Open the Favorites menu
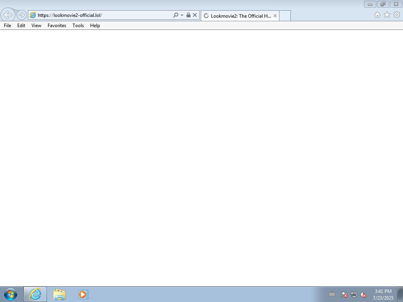 click(x=57, y=26)
